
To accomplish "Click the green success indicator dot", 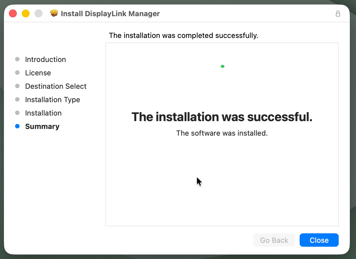I will (222, 66).
